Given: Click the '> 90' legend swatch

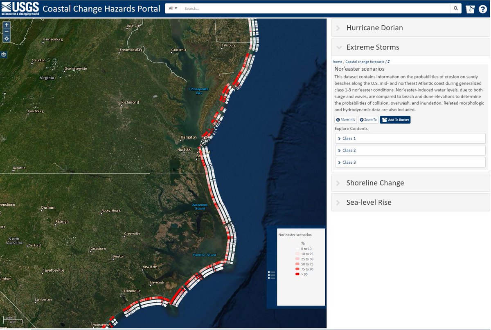Looking at the screenshot, I should click(x=297, y=274).
